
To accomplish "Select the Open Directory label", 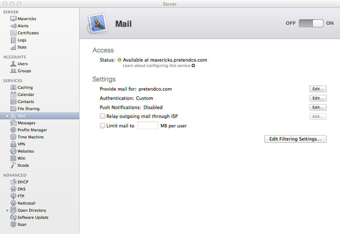I will [32, 210].
